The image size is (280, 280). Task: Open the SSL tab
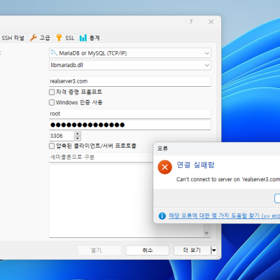(66, 38)
